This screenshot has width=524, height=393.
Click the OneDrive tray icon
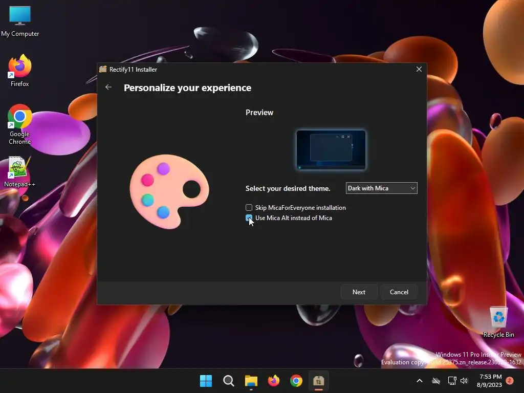click(436, 381)
